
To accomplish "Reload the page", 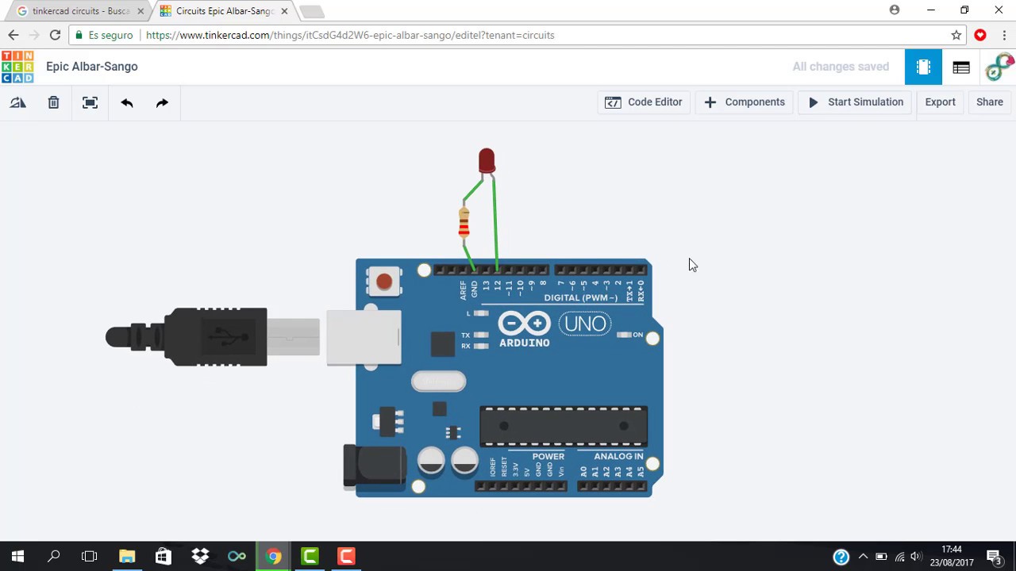I will point(55,35).
